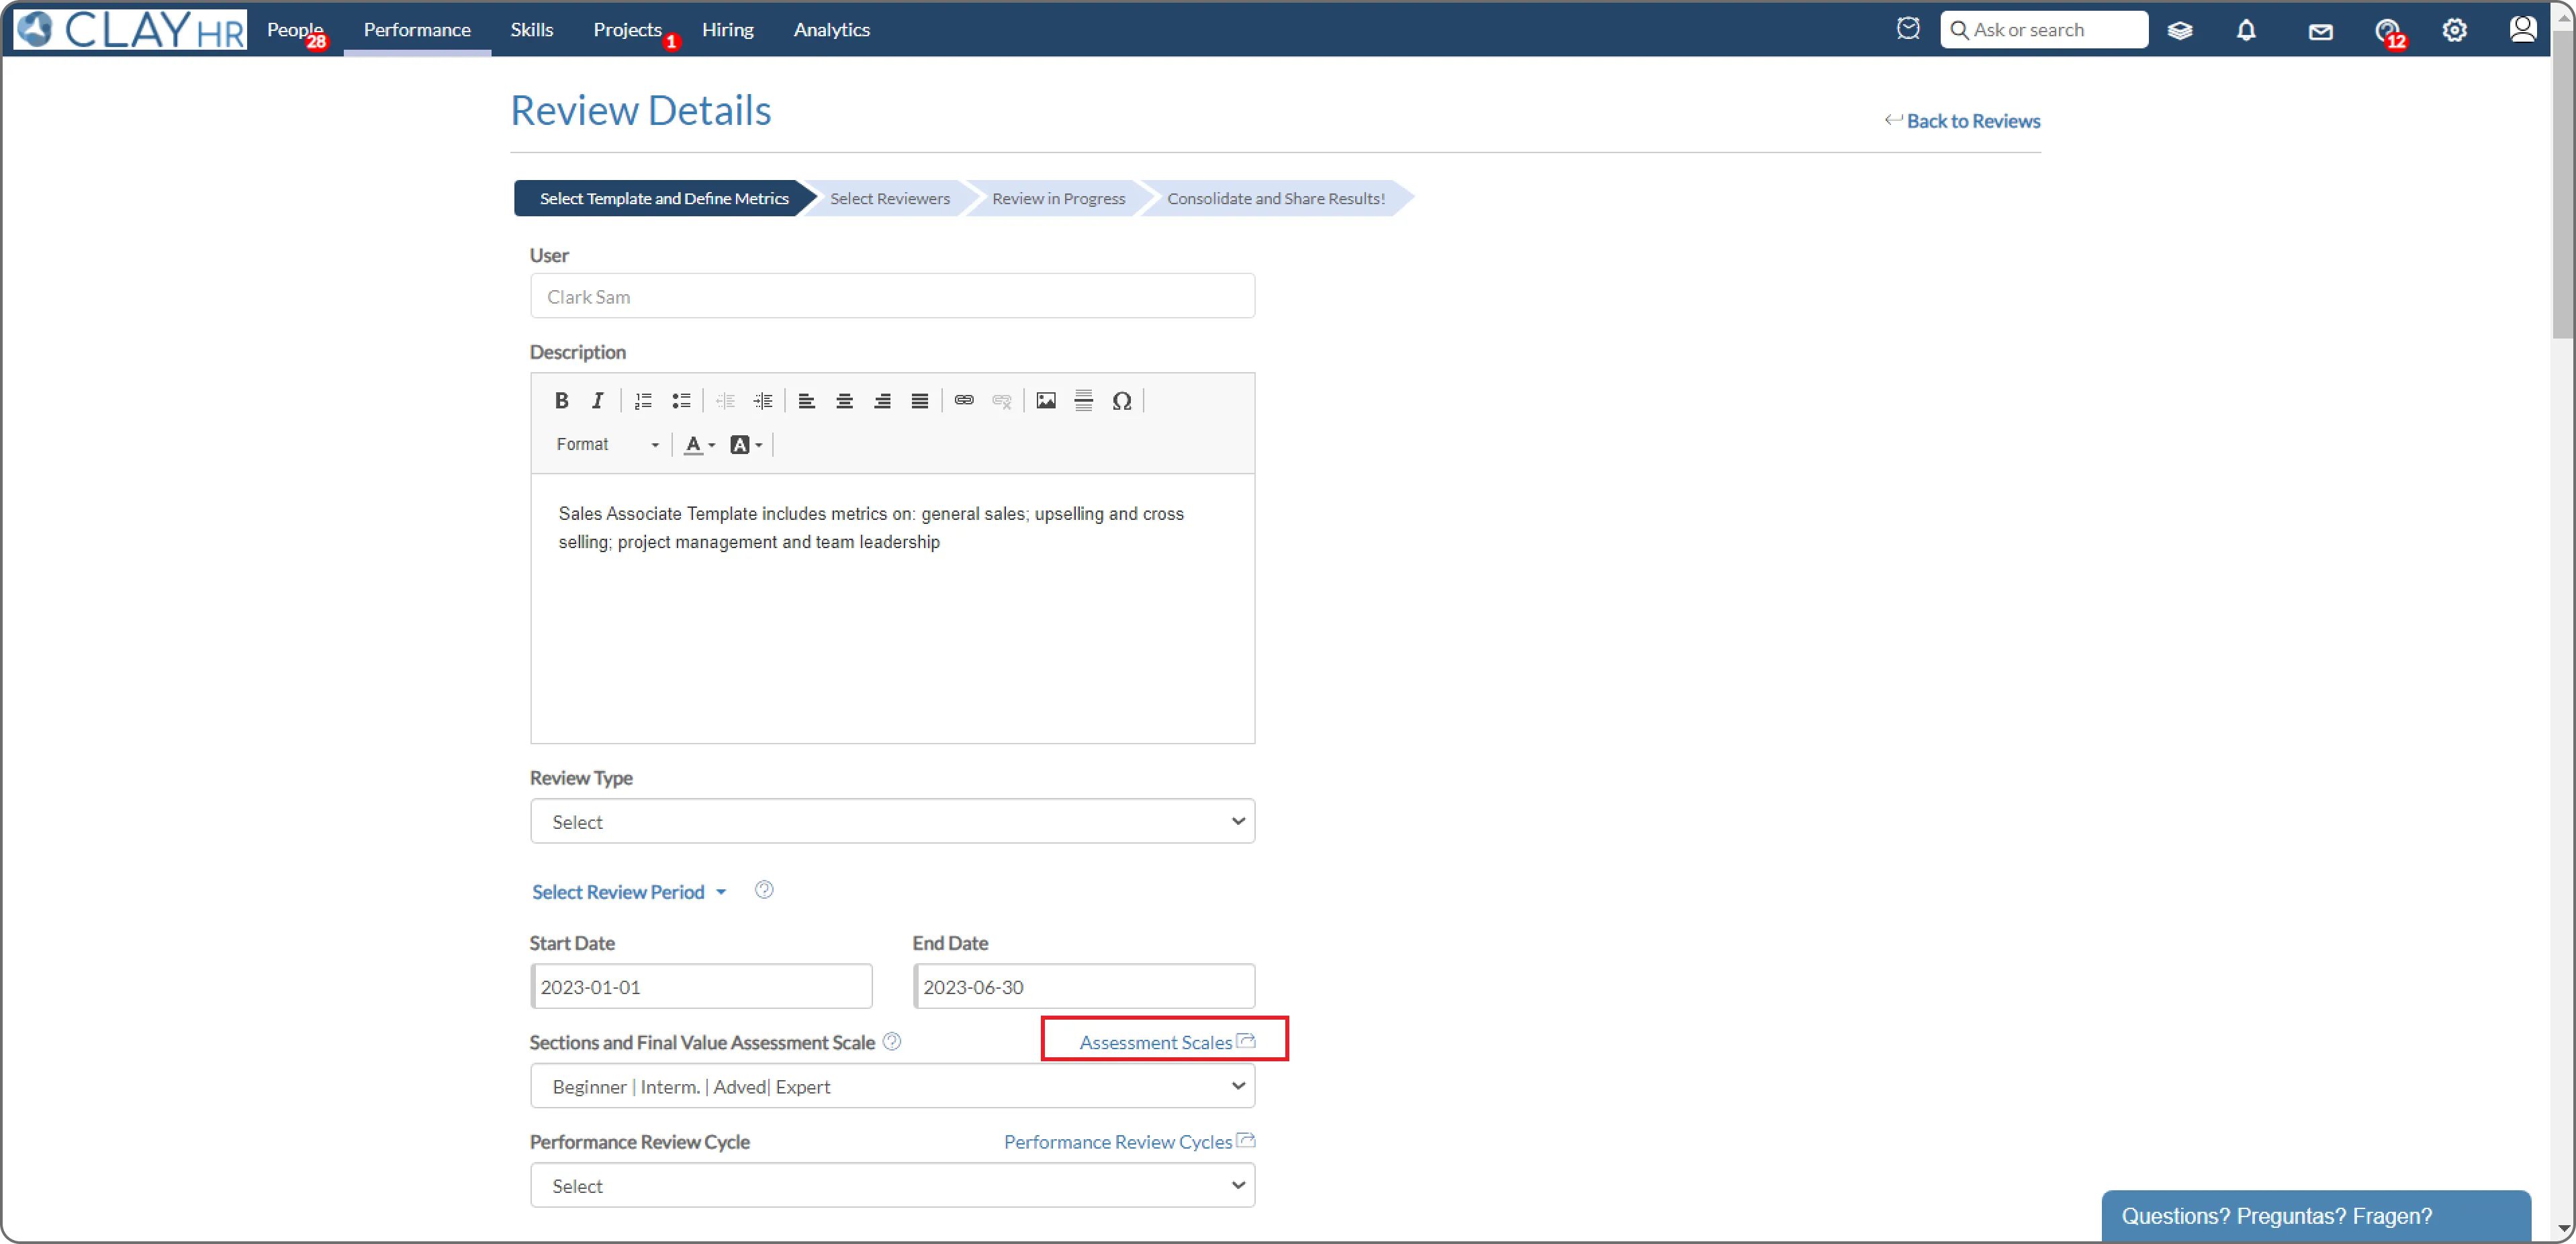Open the Performance Review Cycle select

pyautogui.click(x=892, y=1185)
